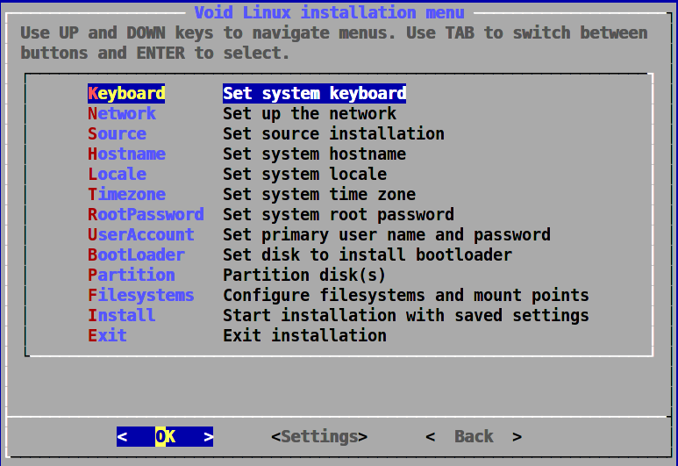The width and height of the screenshot is (678, 466).
Task: Click 'Start installation with saved settings' text
Action: (405, 315)
